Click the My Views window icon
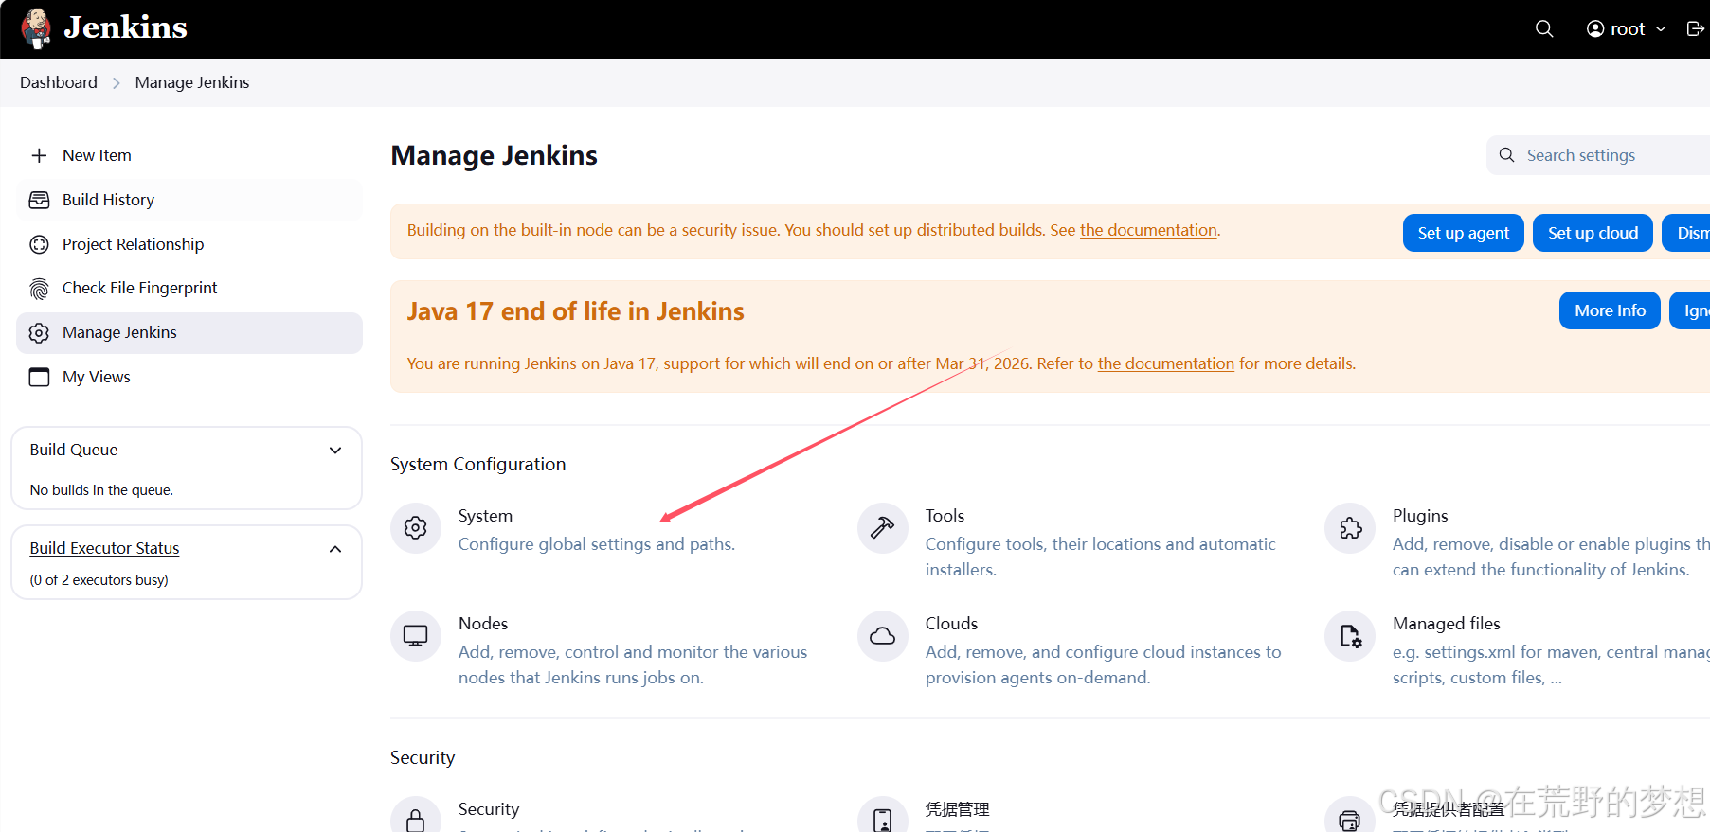The image size is (1710, 832). [39, 377]
